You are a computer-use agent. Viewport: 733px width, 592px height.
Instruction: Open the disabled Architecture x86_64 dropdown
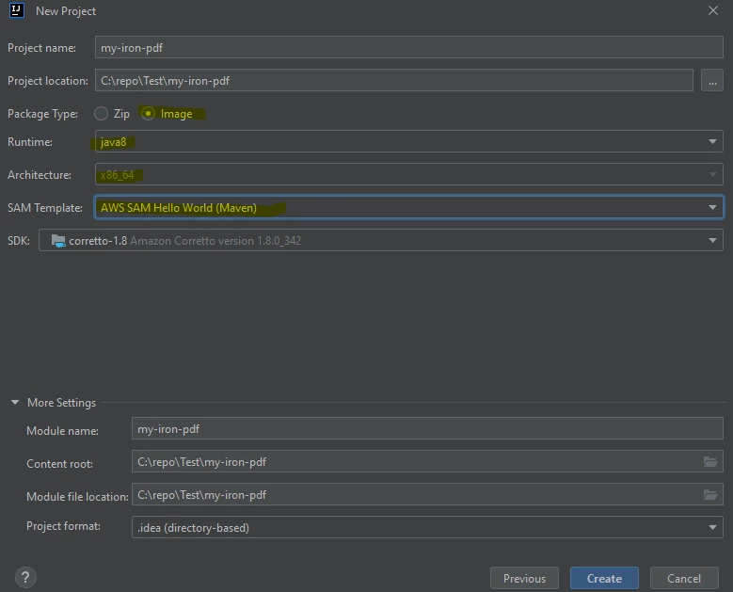(x=408, y=174)
